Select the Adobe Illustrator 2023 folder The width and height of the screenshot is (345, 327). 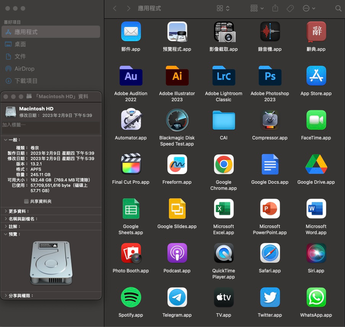pyautogui.click(x=177, y=76)
